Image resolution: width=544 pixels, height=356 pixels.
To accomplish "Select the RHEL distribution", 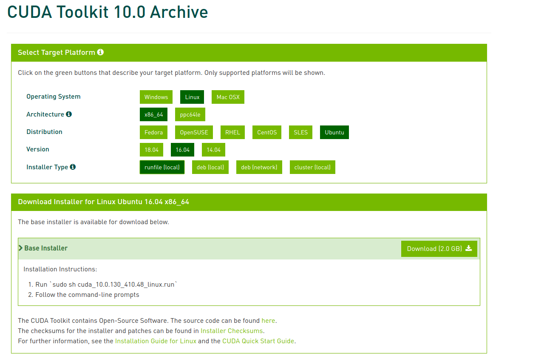I will 232,132.
